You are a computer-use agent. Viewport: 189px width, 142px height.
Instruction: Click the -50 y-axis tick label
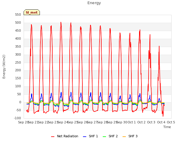[19, 110]
